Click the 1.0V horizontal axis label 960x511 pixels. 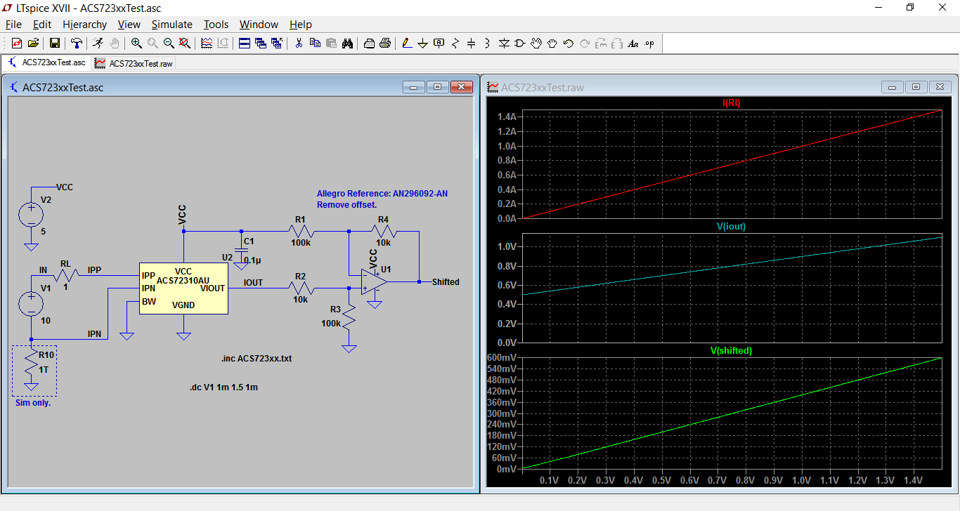coord(801,480)
